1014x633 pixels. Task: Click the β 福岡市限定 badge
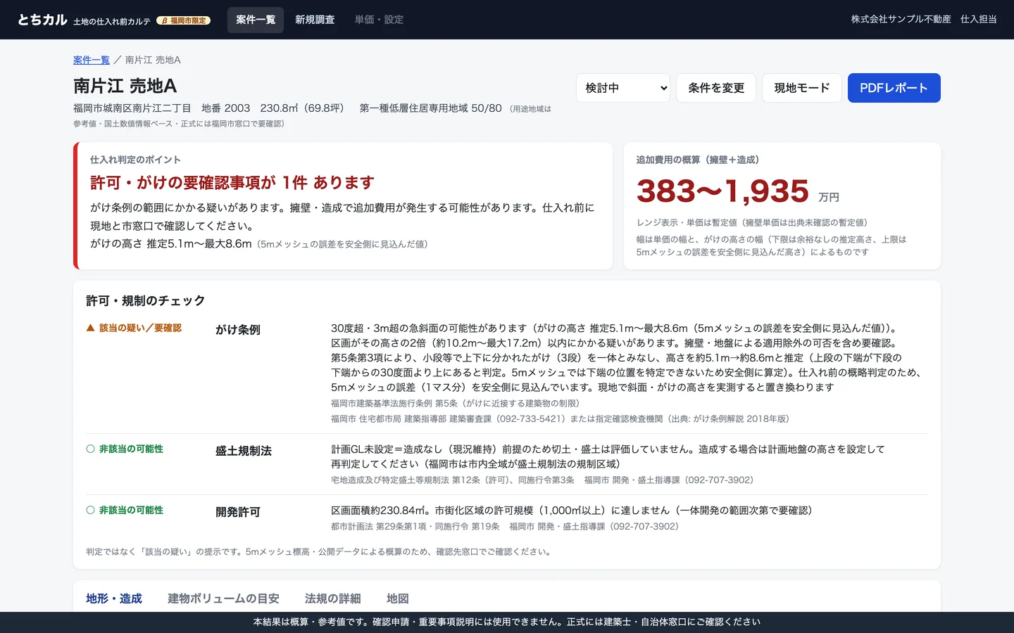[x=184, y=20]
